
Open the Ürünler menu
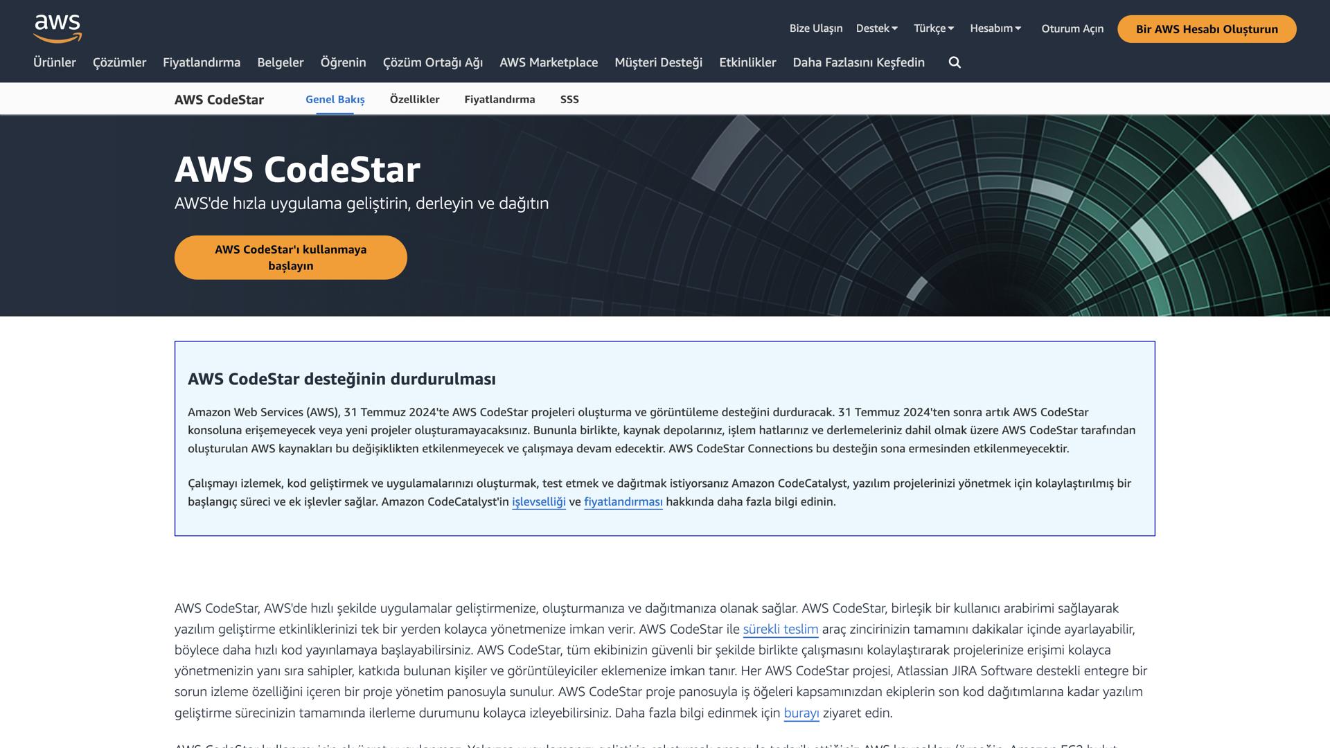coord(55,62)
